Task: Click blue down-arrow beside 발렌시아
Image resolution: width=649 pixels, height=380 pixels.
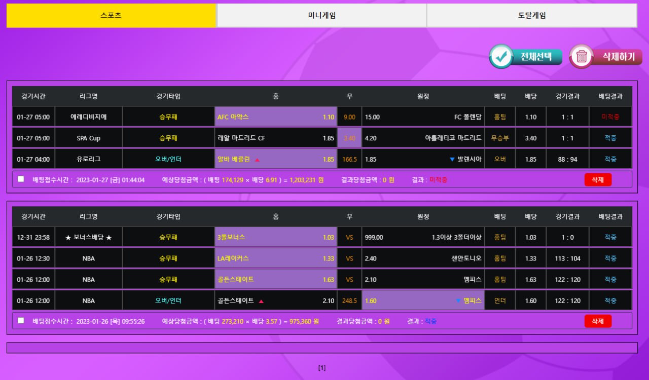Action: click(x=452, y=160)
